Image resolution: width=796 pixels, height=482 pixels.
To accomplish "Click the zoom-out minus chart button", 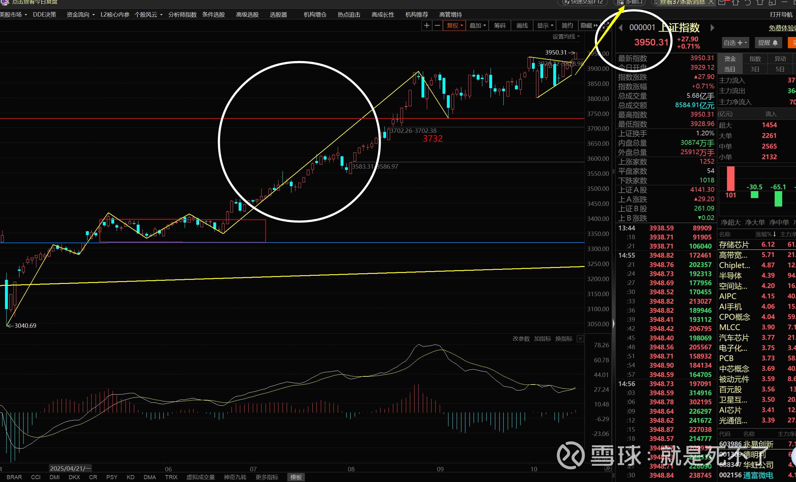I will 438,25.
